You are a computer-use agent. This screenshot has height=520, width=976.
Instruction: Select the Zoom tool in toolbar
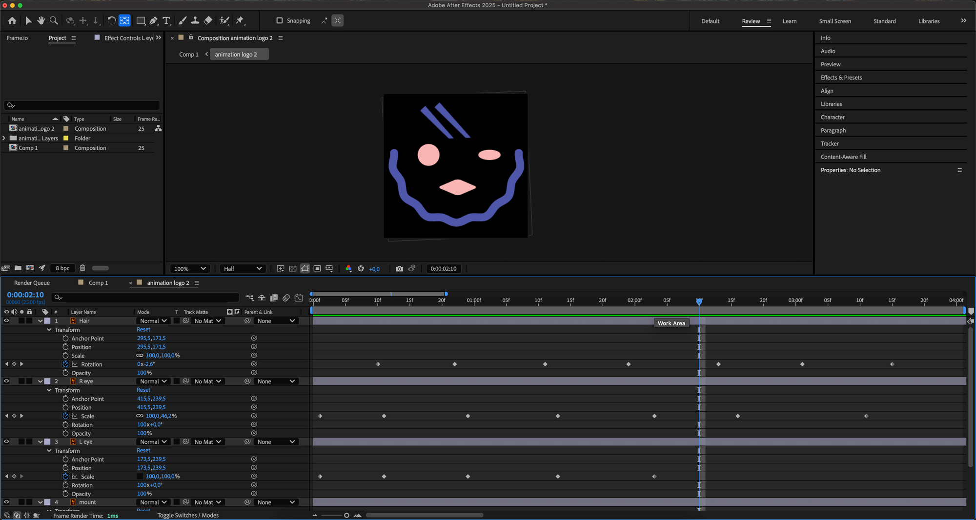click(x=54, y=20)
